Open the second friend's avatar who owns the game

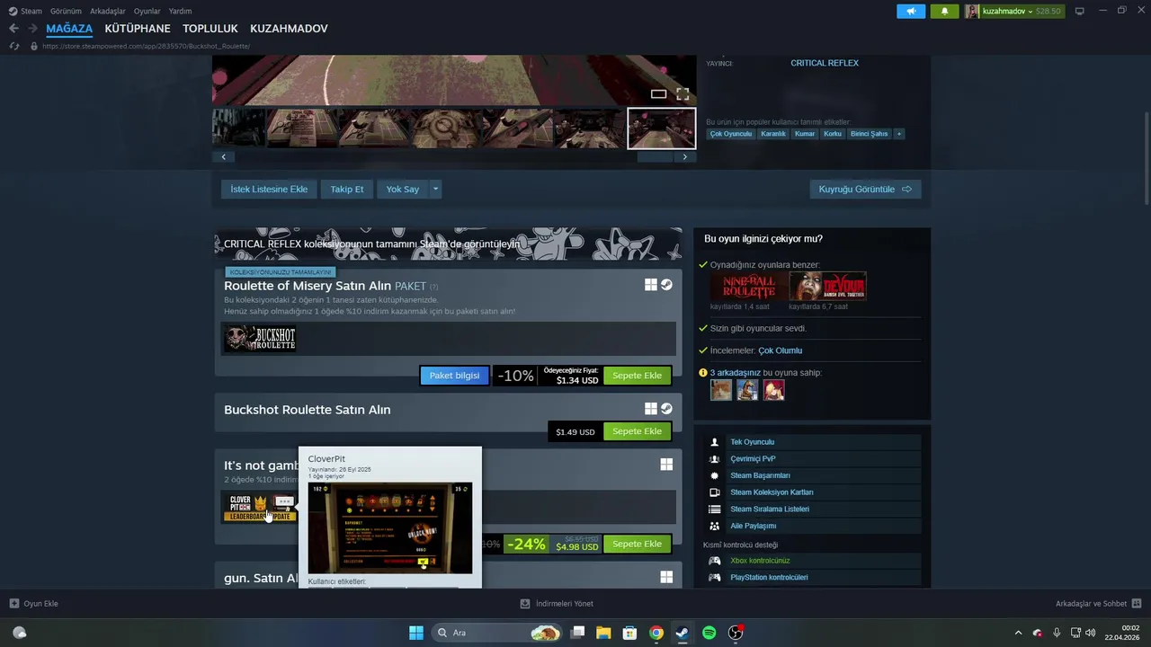tap(747, 389)
